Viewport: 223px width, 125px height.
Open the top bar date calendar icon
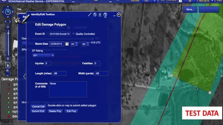[x=180, y=1]
